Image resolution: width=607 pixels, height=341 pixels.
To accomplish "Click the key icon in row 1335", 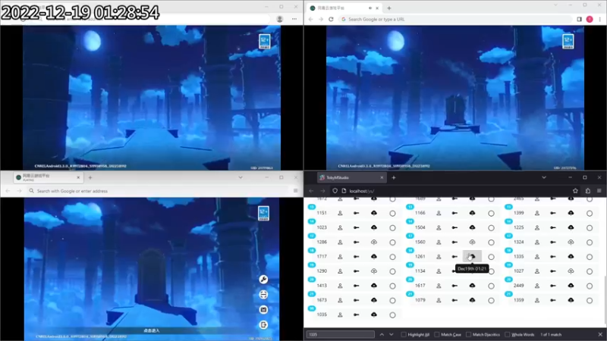I will pos(553,256).
